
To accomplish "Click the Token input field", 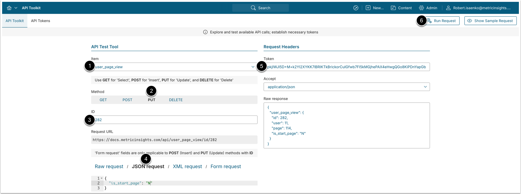I will point(347,67).
